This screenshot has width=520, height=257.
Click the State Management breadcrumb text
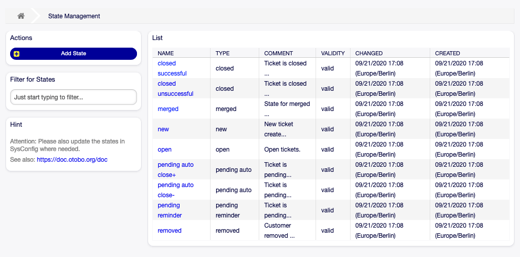click(74, 16)
